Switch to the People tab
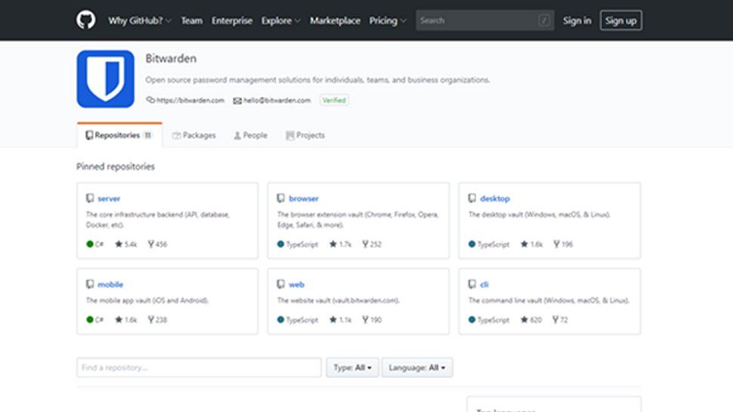This screenshot has width=733, height=412. [x=251, y=135]
